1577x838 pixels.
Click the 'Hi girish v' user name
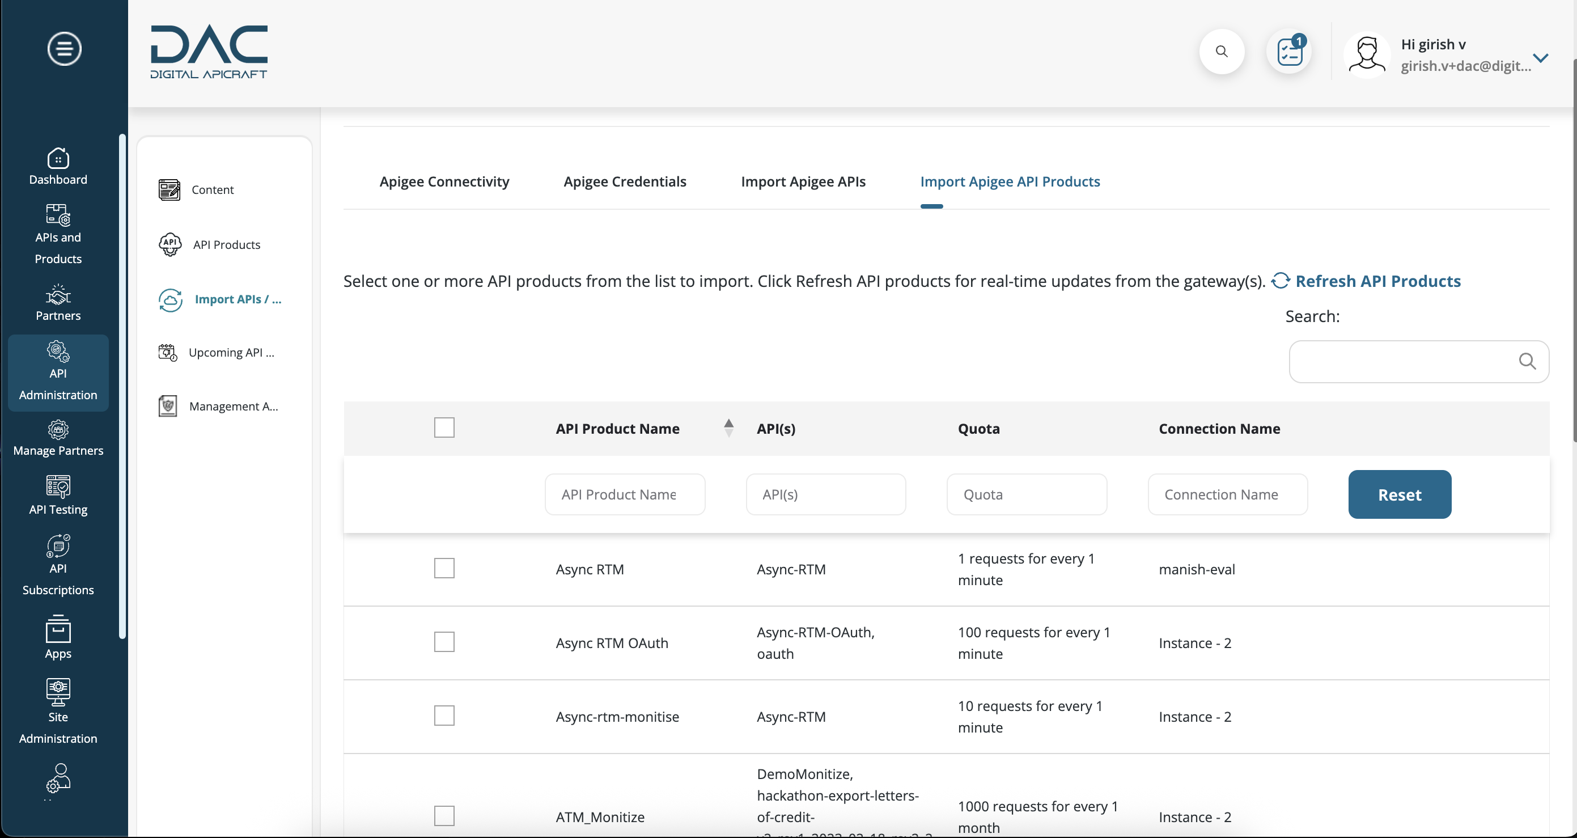click(1433, 44)
